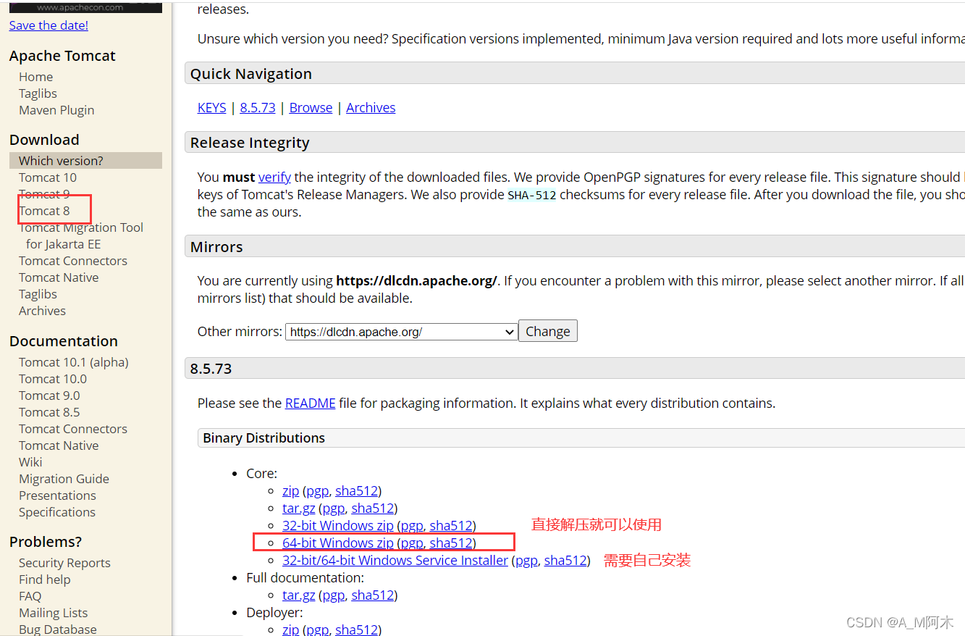This screenshot has height=636, width=965.
Task: Open Tomcat Connectors under Documentation
Action: tap(73, 429)
